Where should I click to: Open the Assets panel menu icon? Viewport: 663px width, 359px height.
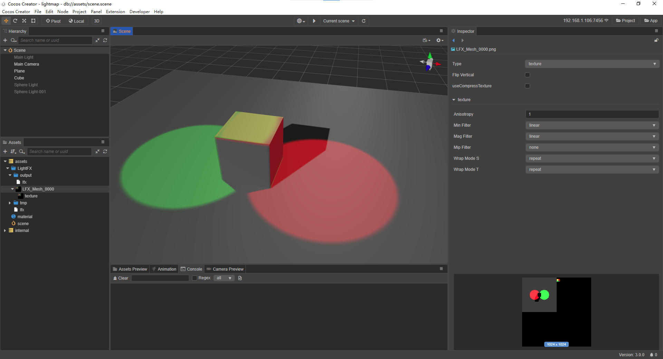pyautogui.click(x=103, y=142)
